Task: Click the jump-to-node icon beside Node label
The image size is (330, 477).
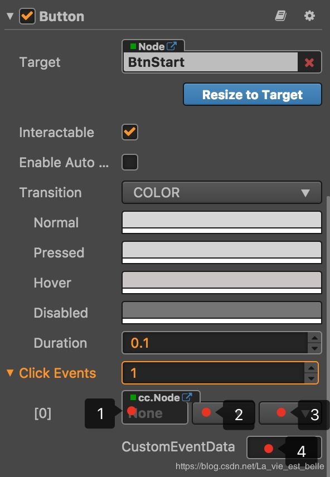Action: (171, 46)
